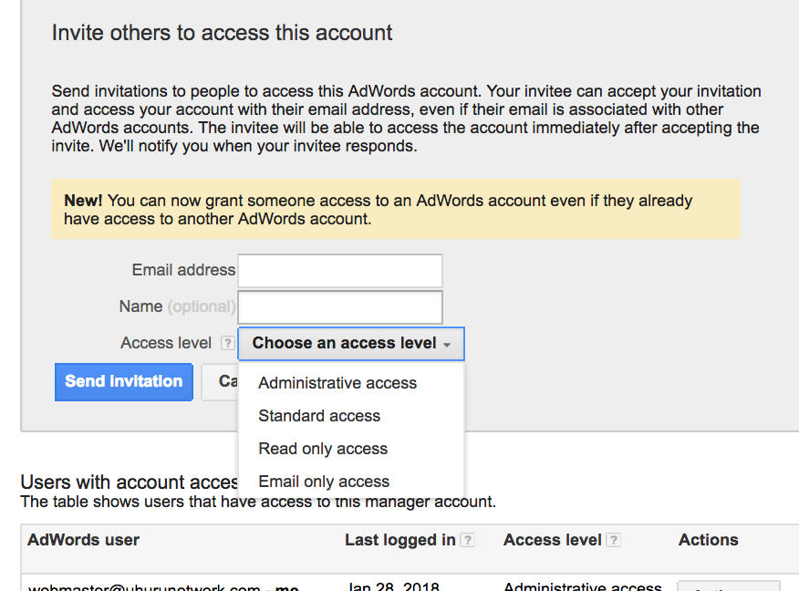Open the help icon beside Access level label

227,344
